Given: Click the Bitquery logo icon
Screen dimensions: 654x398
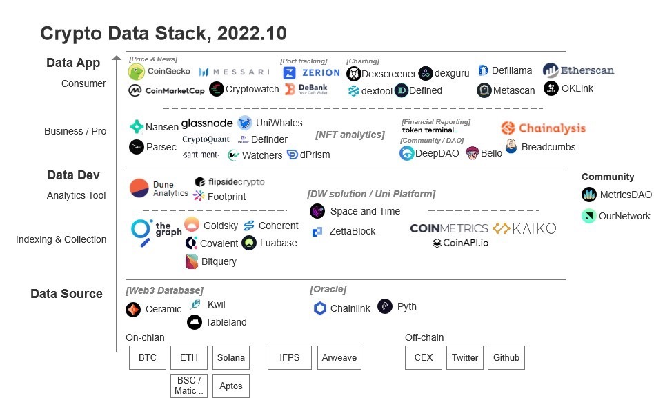Looking at the screenshot, I should point(192,261).
